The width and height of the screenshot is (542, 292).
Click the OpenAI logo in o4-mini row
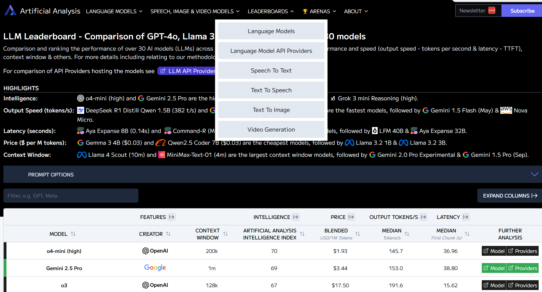coord(155,251)
